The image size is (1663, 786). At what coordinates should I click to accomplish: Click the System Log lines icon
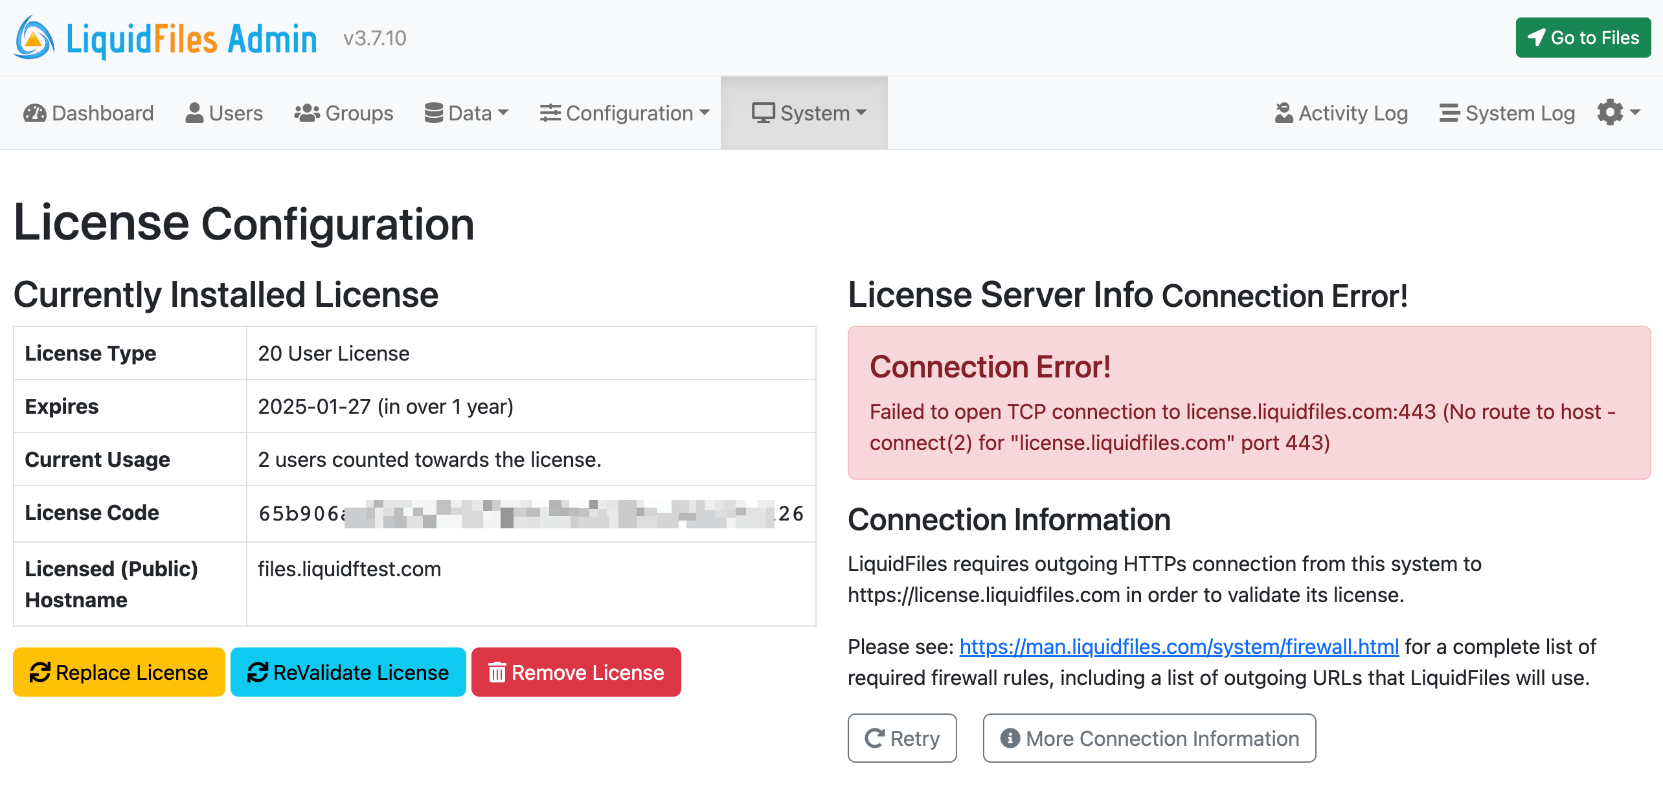point(1450,113)
